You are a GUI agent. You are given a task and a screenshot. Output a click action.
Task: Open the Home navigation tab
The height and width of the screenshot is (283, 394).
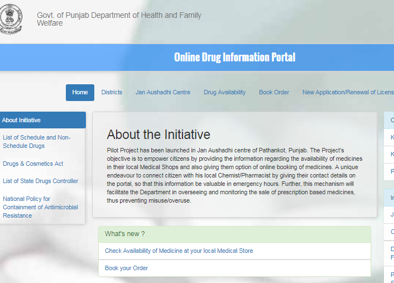pos(80,93)
